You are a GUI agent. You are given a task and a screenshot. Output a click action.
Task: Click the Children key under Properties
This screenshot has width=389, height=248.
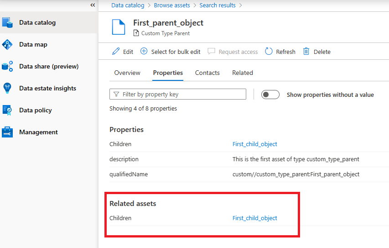click(x=120, y=144)
